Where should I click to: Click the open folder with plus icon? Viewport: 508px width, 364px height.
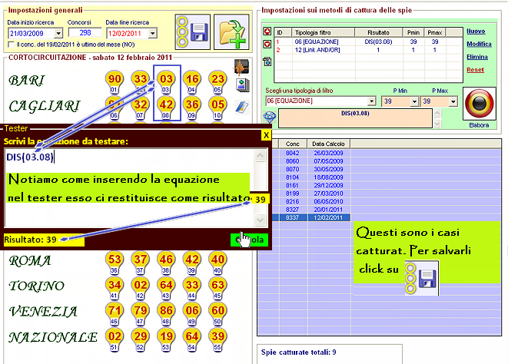tap(233, 31)
